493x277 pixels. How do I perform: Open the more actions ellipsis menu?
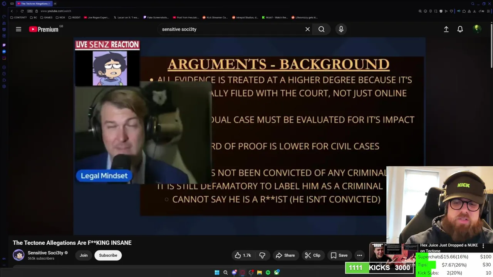359,255
